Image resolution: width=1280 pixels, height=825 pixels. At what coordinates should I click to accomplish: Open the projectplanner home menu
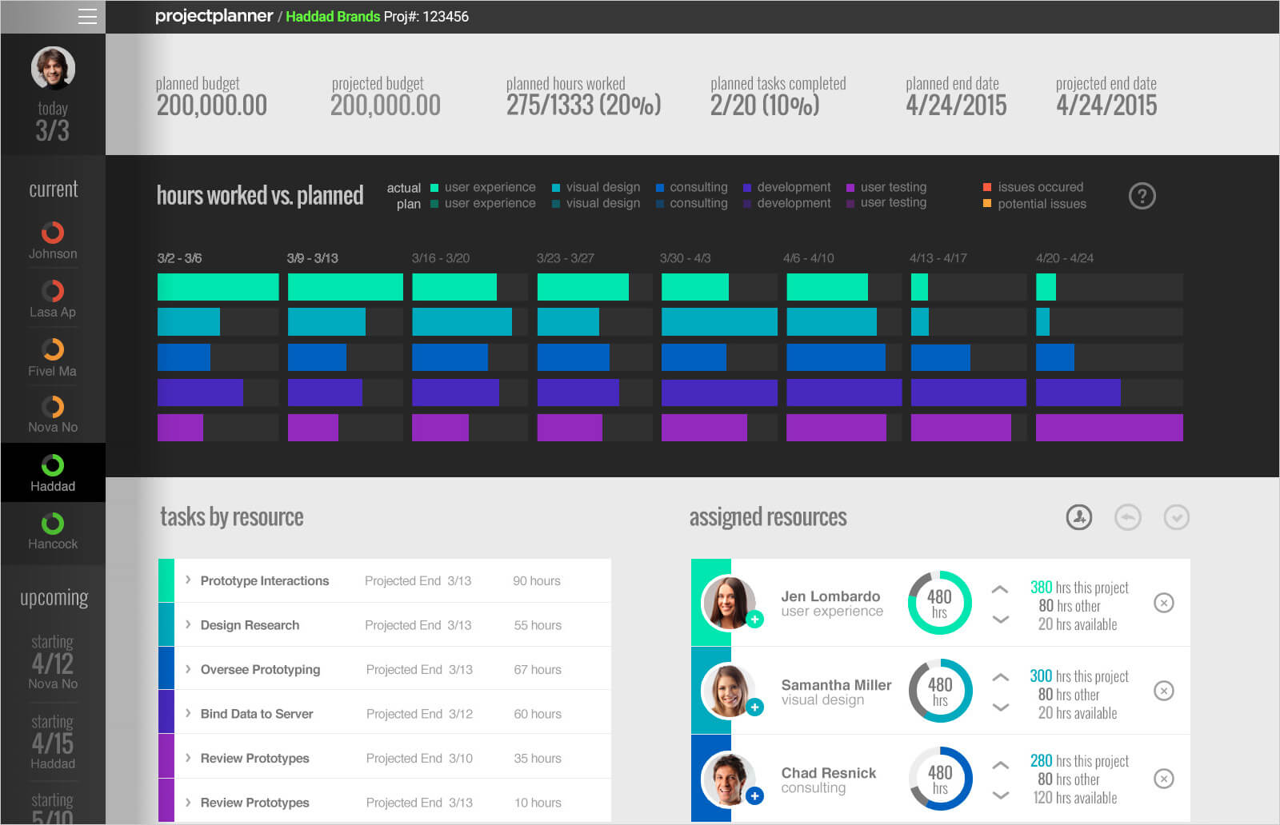point(214,15)
